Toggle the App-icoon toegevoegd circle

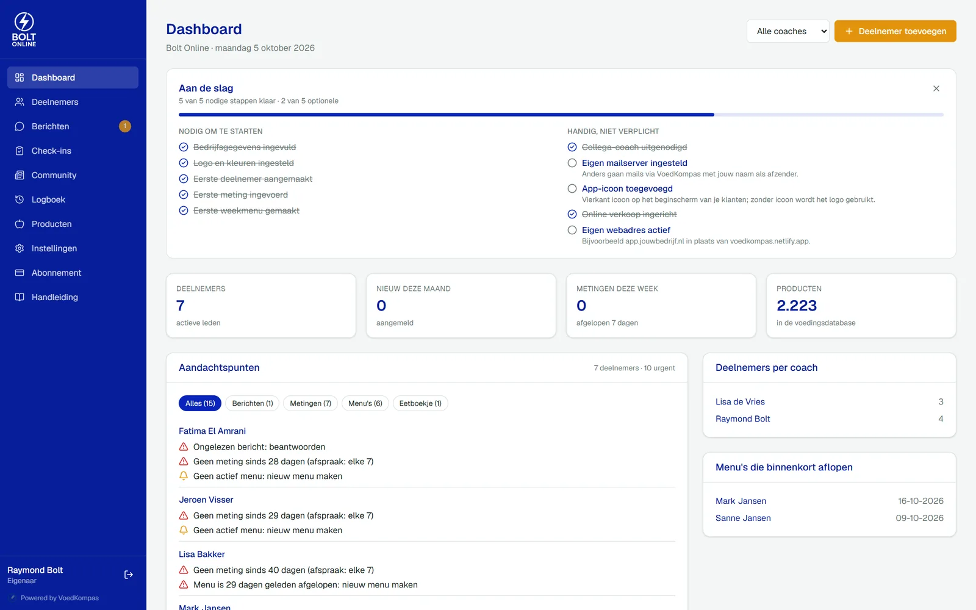(572, 188)
